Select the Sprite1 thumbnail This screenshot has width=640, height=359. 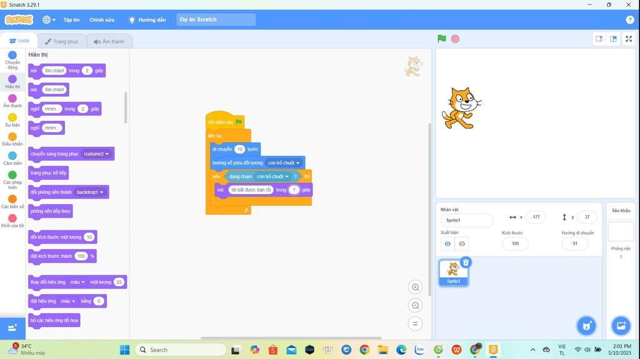(x=454, y=272)
